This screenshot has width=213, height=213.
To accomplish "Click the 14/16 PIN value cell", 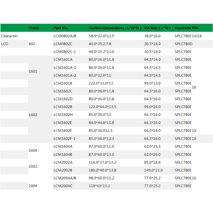I will point(197,36).
